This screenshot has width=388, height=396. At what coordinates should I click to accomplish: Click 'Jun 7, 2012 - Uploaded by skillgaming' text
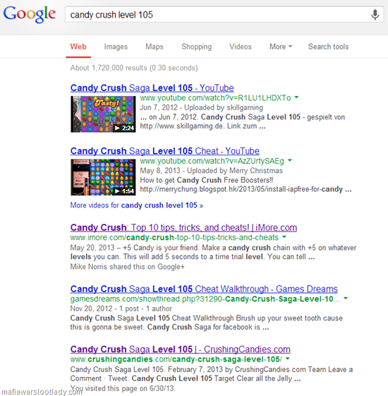pos(202,107)
